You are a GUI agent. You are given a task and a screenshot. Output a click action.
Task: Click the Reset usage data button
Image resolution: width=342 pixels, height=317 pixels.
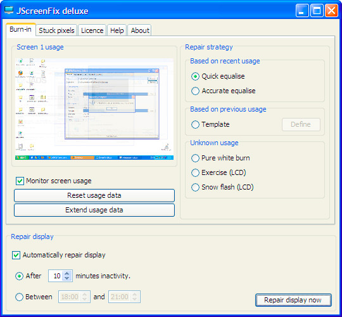click(x=94, y=195)
